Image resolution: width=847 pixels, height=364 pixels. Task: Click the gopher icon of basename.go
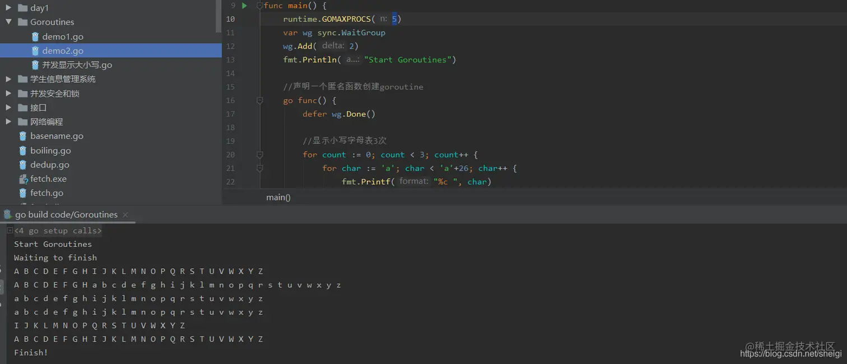[x=23, y=136]
